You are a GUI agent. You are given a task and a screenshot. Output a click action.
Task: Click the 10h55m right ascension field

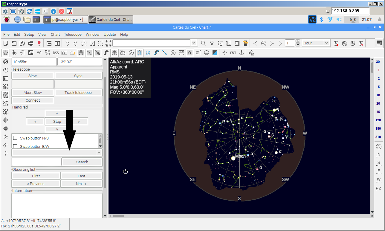click(x=34, y=62)
